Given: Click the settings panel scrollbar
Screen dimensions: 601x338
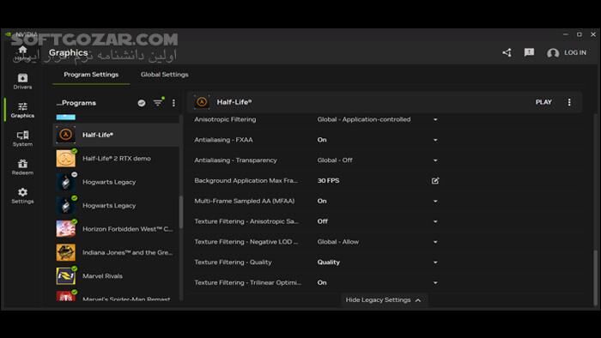Looking at the screenshot, I should click(x=595, y=277).
